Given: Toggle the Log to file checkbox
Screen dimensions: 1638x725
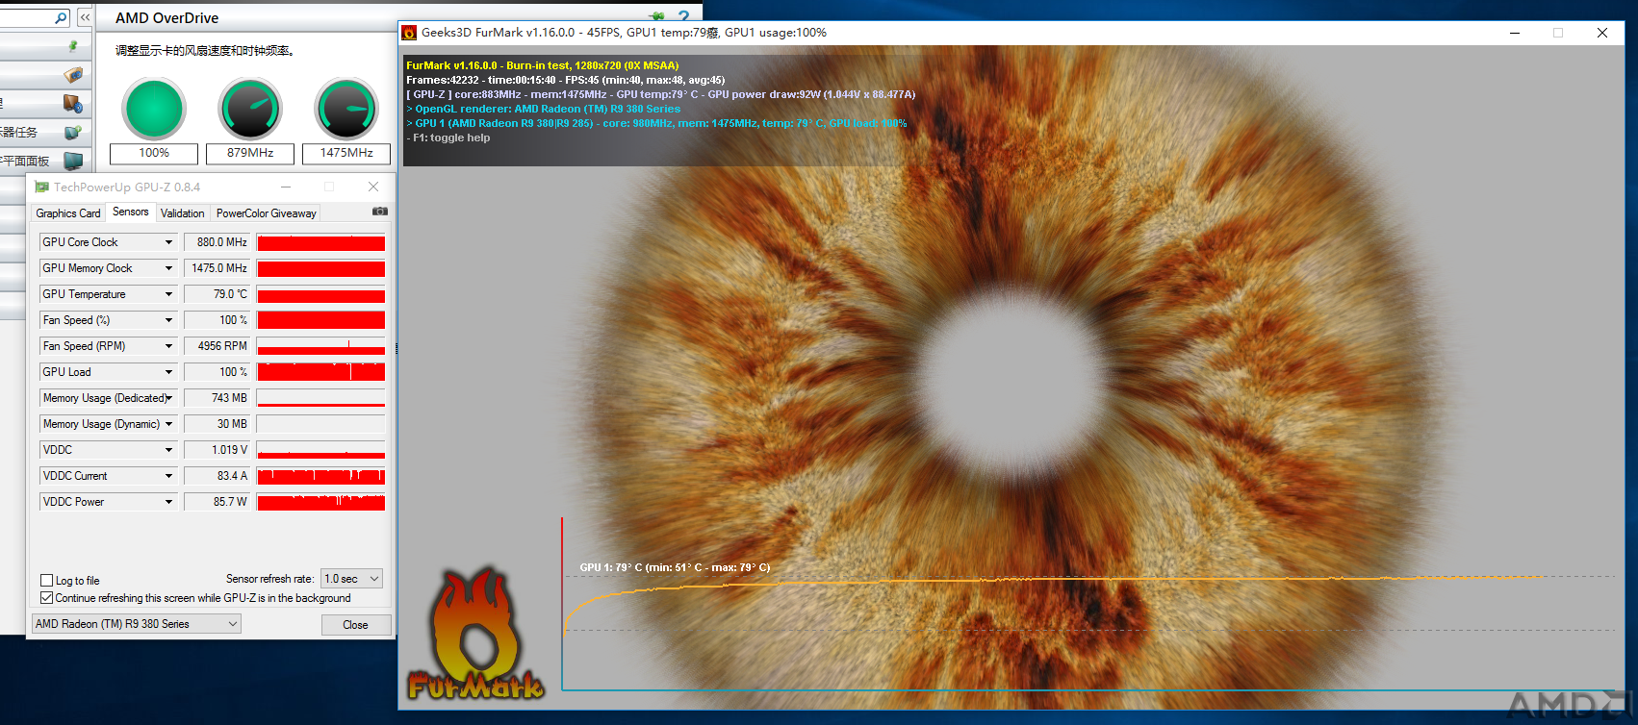Looking at the screenshot, I should click(x=46, y=581).
